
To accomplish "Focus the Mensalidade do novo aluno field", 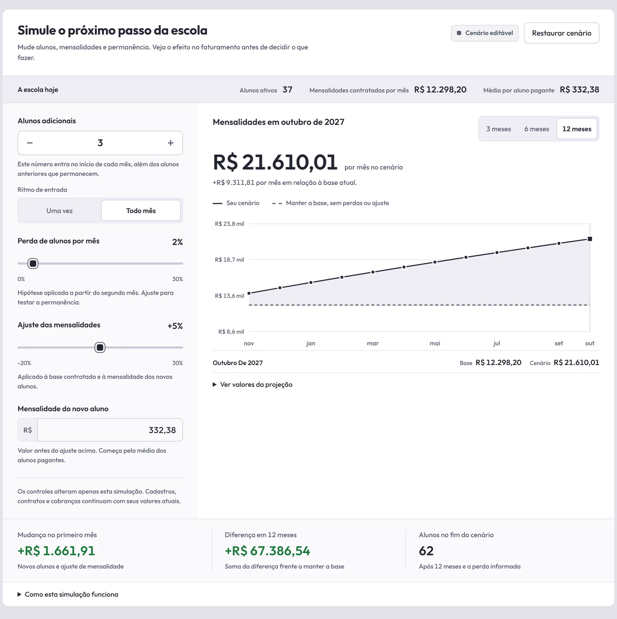I will [x=110, y=430].
